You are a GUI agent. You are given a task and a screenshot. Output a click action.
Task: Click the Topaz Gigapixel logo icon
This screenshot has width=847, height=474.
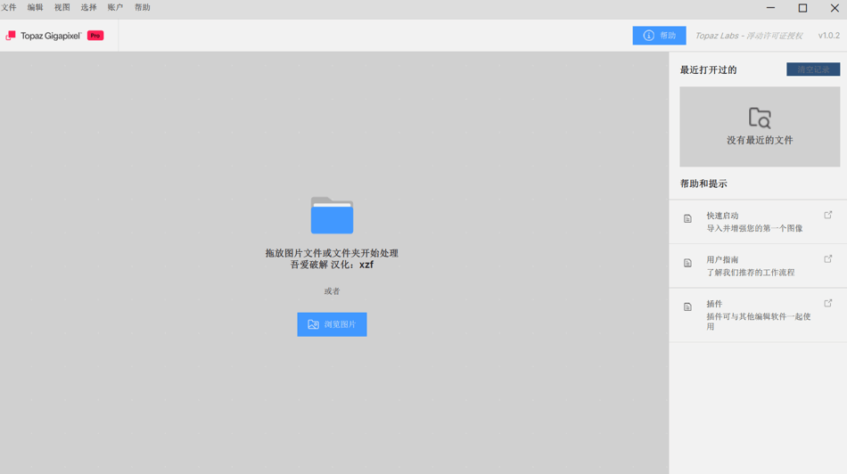click(11, 36)
